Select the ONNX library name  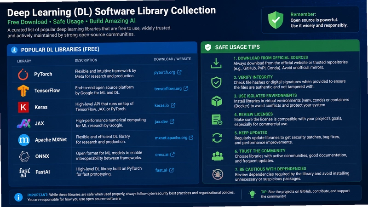coord(42,156)
